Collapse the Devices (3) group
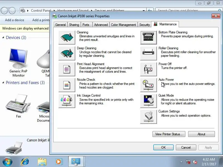Image resolution: width=223 pixels, height=167 pixels. tap(3, 38)
